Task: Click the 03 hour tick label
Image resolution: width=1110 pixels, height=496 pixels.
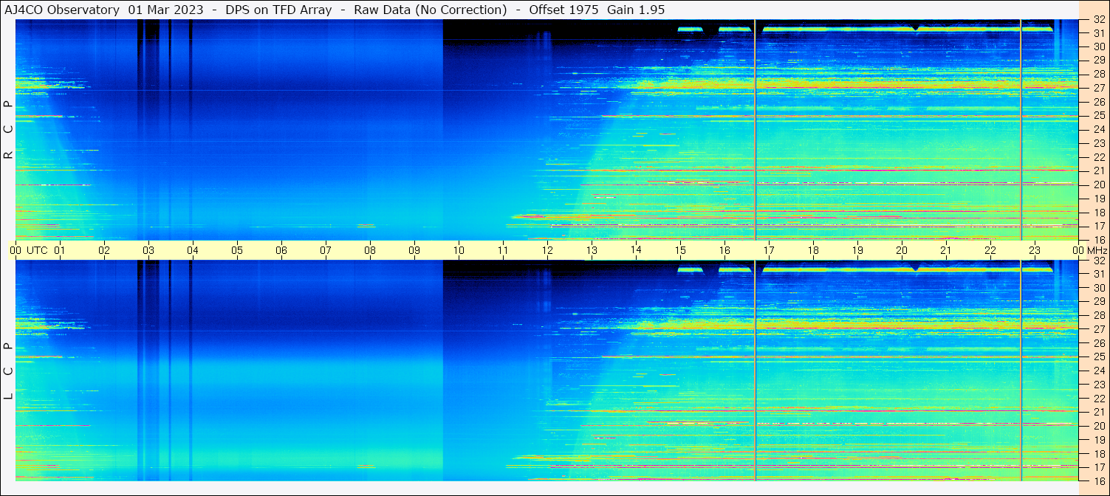Action: tap(148, 250)
